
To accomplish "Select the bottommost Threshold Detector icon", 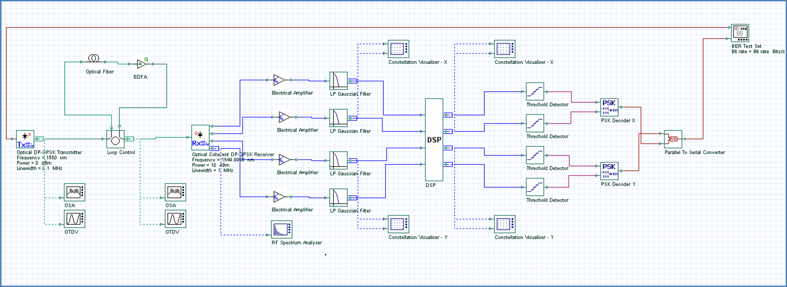I will point(535,187).
